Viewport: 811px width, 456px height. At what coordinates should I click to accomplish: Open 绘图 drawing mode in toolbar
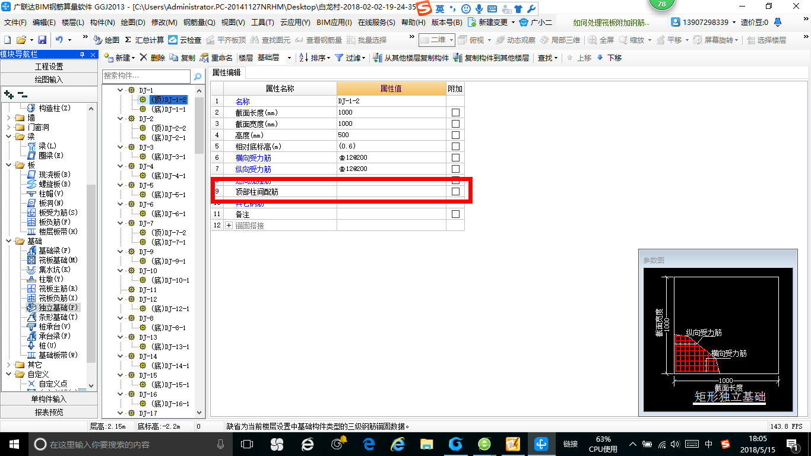(x=107, y=40)
